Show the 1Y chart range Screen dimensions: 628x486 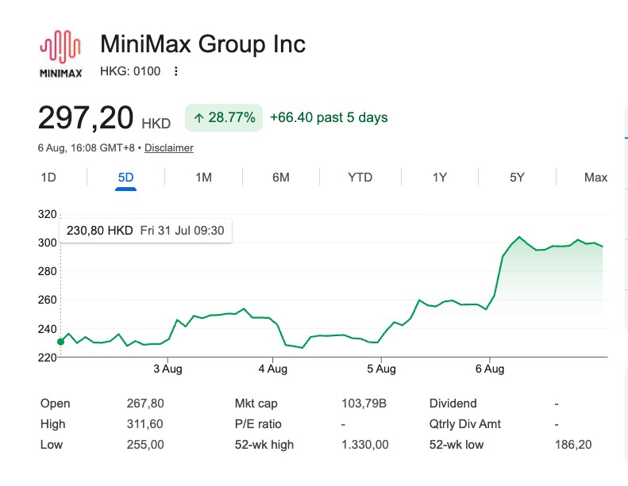pos(439,178)
